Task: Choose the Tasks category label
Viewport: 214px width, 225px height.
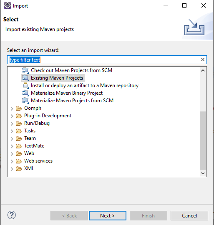Action: (30, 131)
